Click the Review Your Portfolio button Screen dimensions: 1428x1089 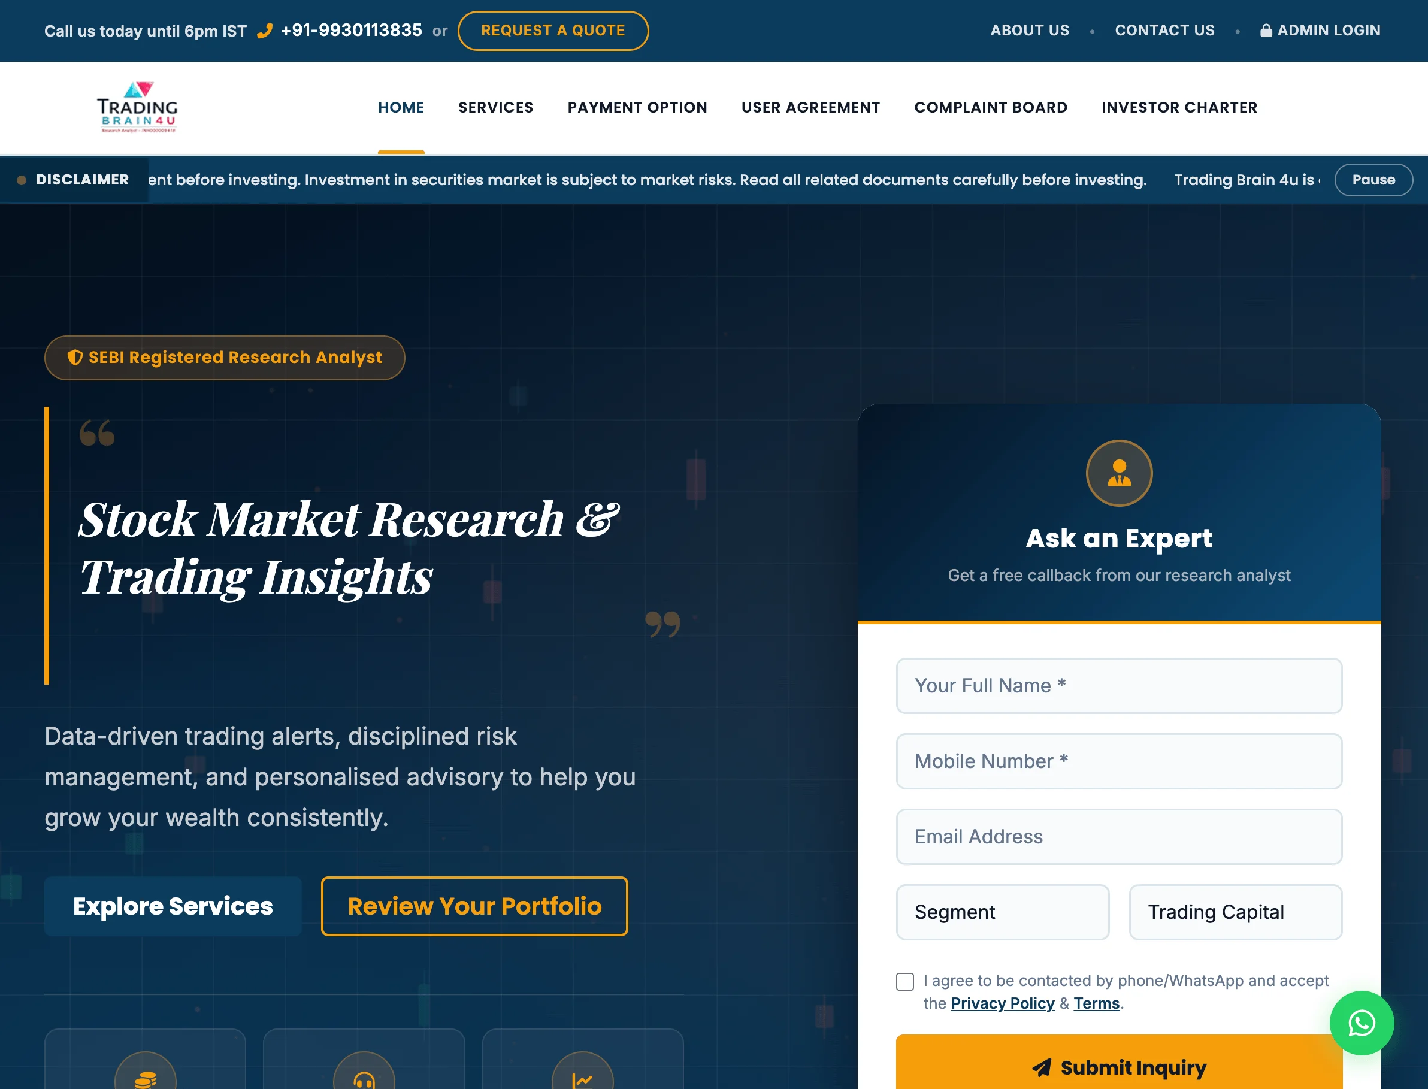tap(474, 906)
